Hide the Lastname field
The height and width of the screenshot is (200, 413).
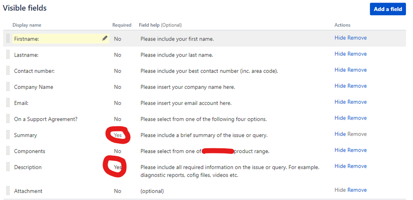340,54
